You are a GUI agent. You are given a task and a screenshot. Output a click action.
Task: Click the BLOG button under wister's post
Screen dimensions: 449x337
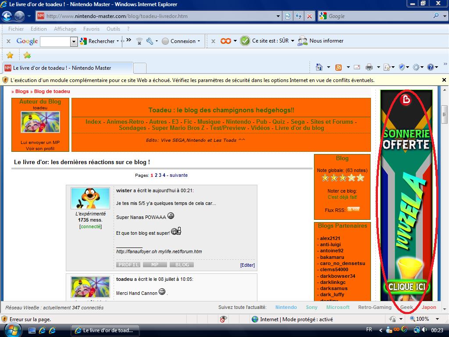pyautogui.click(x=182, y=265)
